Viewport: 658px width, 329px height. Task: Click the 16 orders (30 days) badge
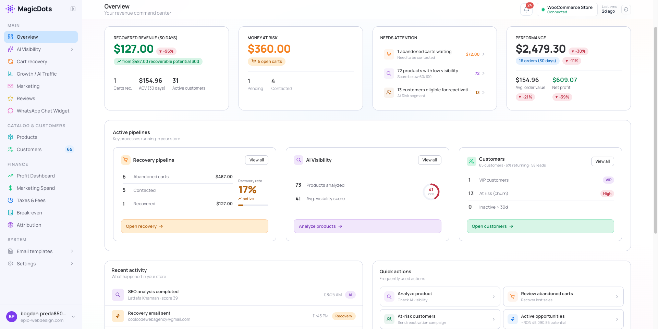[537, 61]
